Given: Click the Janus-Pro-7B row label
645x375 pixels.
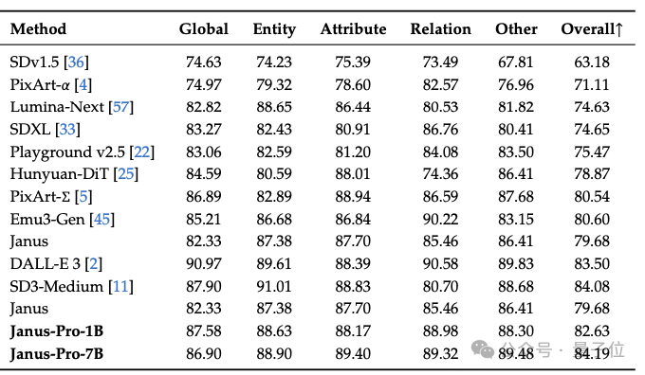Looking at the screenshot, I should (57, 353).
